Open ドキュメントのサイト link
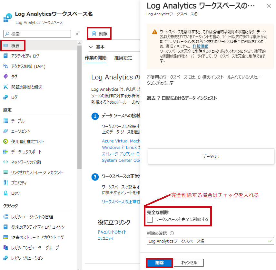 [x=112, y=232]
